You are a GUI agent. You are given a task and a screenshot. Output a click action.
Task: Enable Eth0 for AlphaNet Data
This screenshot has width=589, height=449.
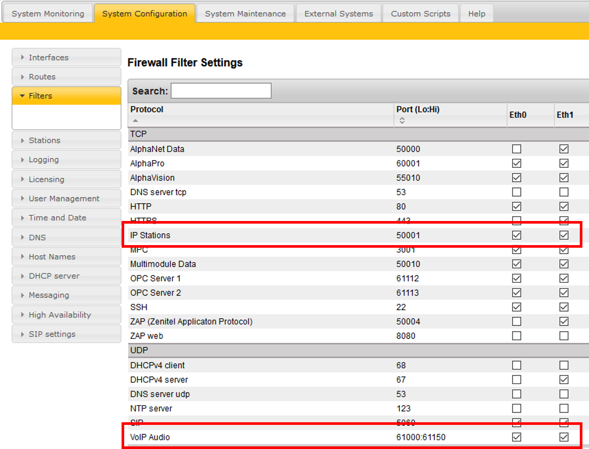click(517, 149)
